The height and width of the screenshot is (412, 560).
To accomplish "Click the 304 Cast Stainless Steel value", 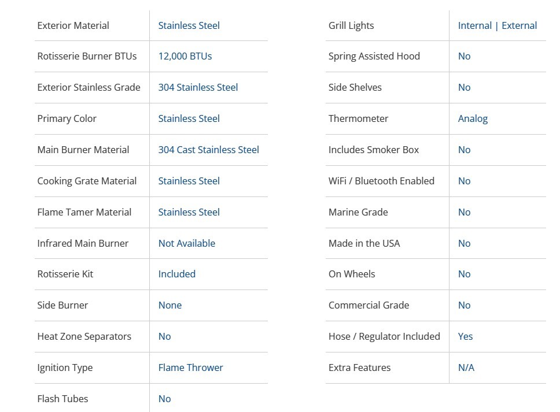I will (208, 150).
